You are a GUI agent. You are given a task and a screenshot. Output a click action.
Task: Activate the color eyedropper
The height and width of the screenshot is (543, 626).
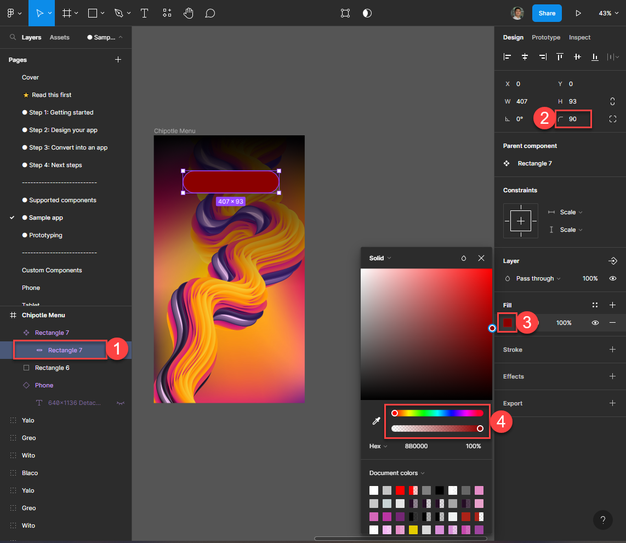(x=376, y=421)
